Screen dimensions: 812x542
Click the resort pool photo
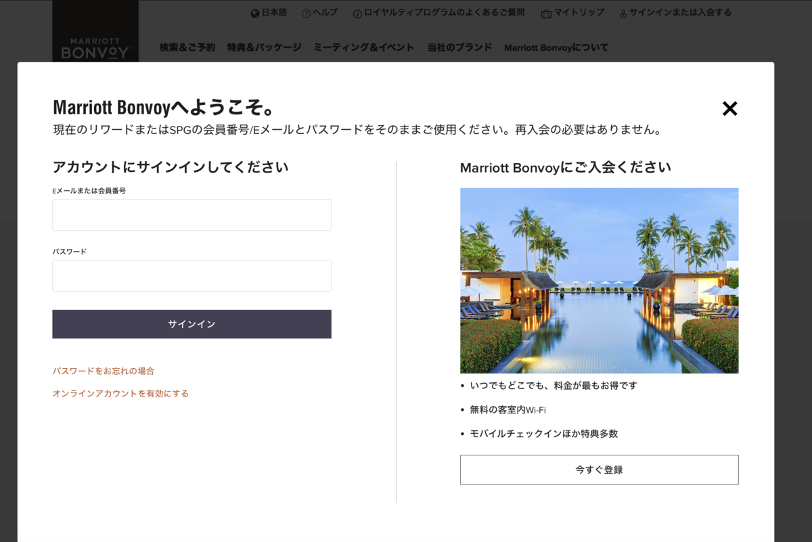(x=599, y=280)
